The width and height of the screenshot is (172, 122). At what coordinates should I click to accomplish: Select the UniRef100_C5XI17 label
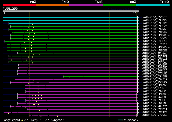pos(154,80)
